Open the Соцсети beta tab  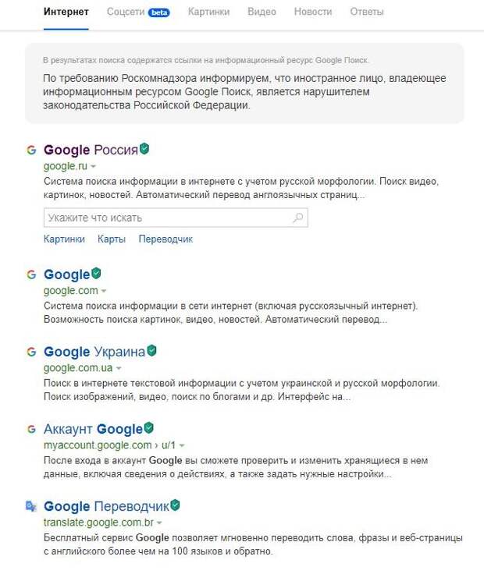click(x=138, y=12)
